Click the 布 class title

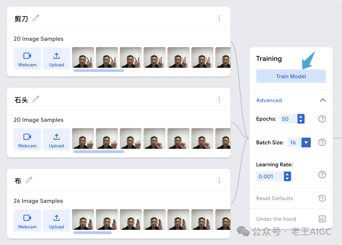point(18,181)
